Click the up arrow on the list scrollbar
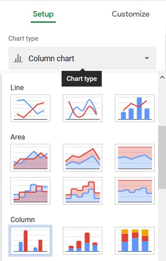 tap(162, 77)
